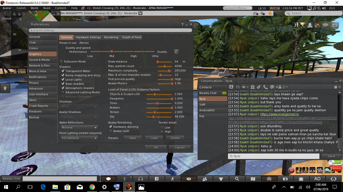Click the walking figure toolbar icon

pyautogui.click(x=173, y=179)
